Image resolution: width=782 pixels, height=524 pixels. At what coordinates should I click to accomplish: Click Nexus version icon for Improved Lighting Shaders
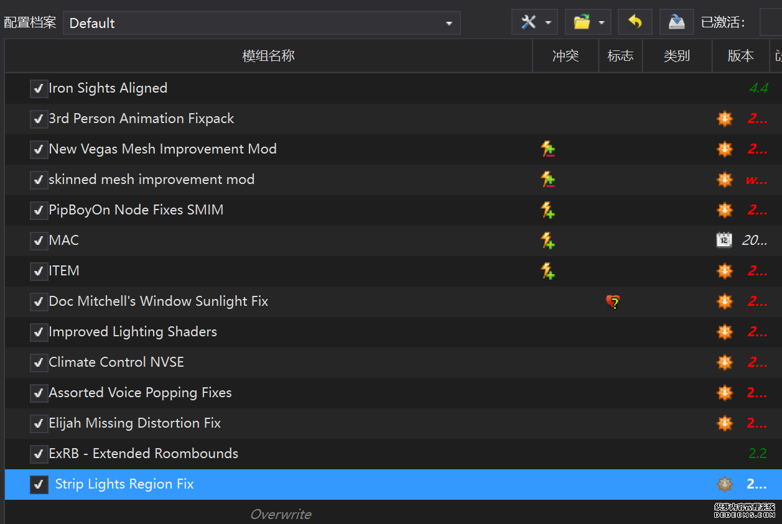(x=724, y=332)
